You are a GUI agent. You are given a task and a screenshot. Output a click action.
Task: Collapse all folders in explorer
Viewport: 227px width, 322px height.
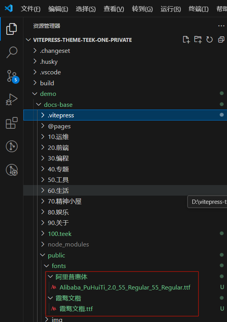click(221, 40)
